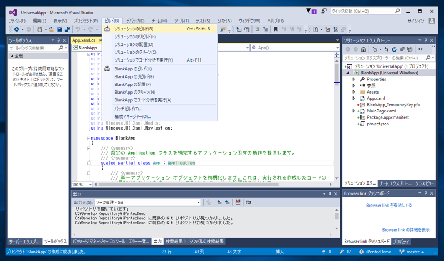Image resolution: width=444 pixels, height=261 pixels.
Task: Click pending changes count 17 in status bar
Action: [345, 252]
